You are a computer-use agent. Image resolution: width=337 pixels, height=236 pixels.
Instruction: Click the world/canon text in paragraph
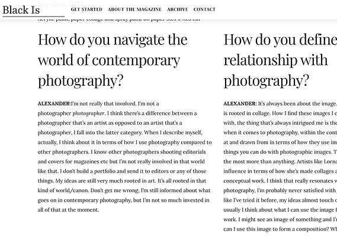pos(71,190)
